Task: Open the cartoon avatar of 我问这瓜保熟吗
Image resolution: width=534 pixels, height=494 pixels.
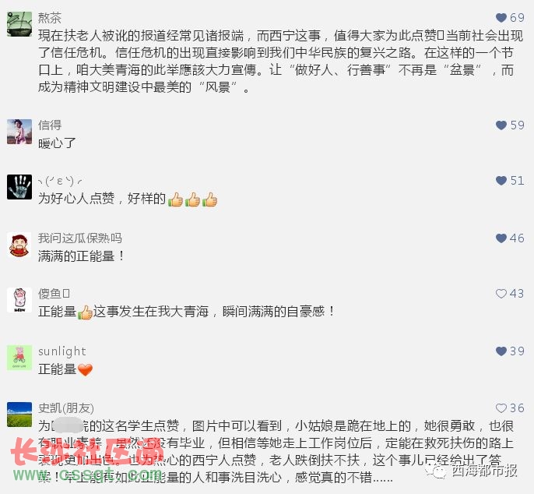Action: coord(19,245)
